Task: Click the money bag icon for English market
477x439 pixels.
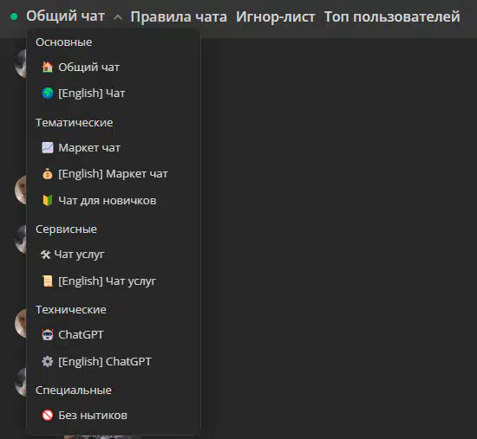Action: (48, 174)
